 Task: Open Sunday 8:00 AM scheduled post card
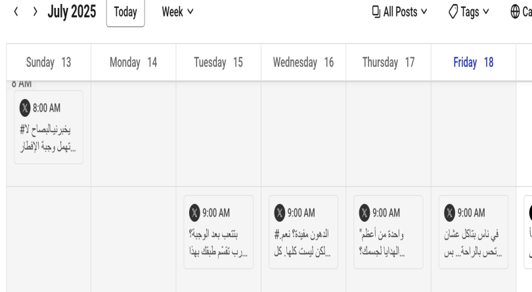click(49, 127)
